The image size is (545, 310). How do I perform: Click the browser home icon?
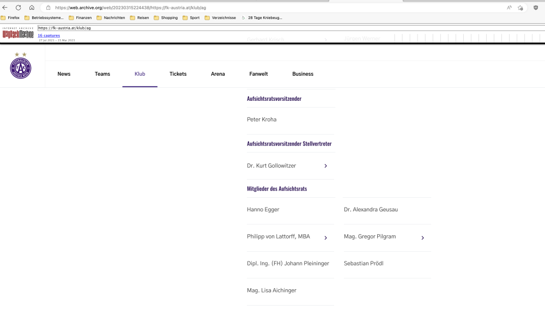[32, 8]
